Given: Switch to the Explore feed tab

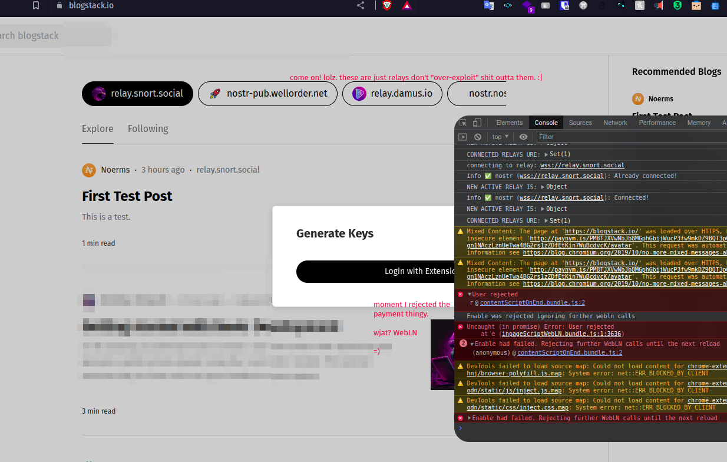Looking at the screenshot, I should (98, 128).
